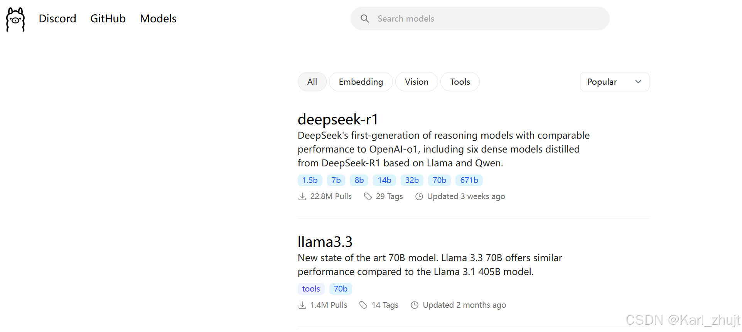This screenshot has height=332, width=742.
Task: Click the tag icon beside 14 Tags
Action: pyautogui.click(x=363, y=305)
